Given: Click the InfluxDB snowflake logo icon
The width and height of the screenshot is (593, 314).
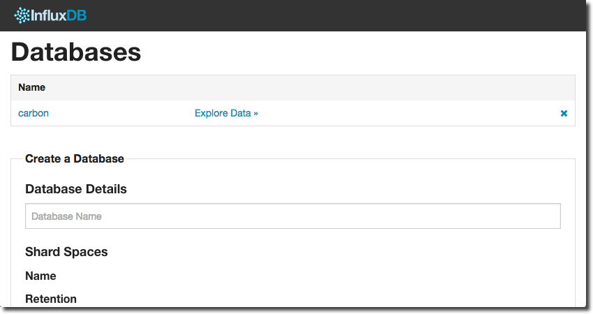Looking at the screenshot, I should 22,15.
